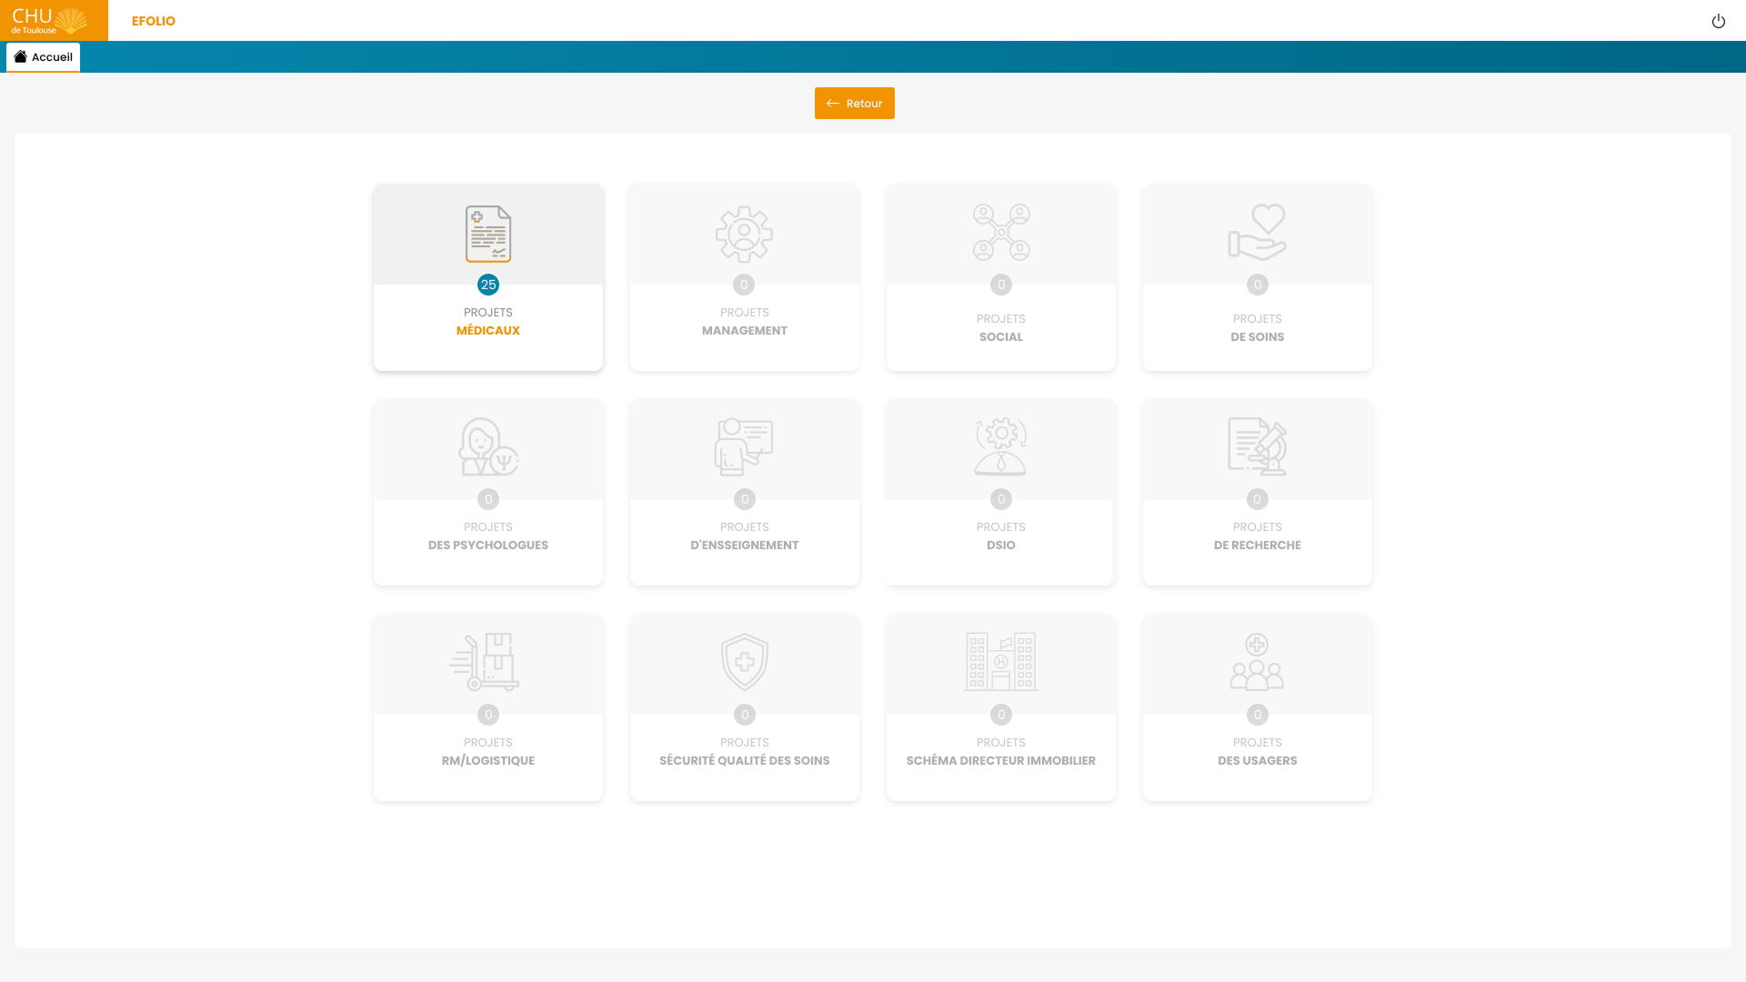Click the CHU de Toulouse logo
Viewport: 1746px width, 982px height.
pyautogui.click(x=50, y=20)
